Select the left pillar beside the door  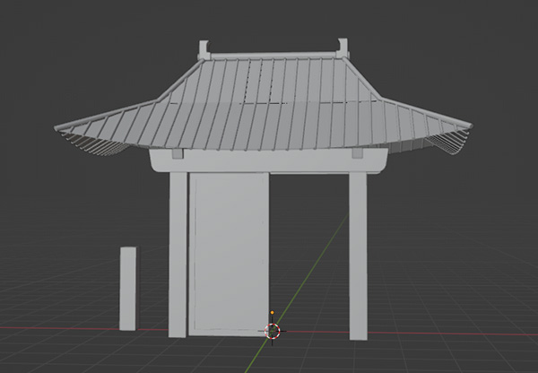click(178, 256)
